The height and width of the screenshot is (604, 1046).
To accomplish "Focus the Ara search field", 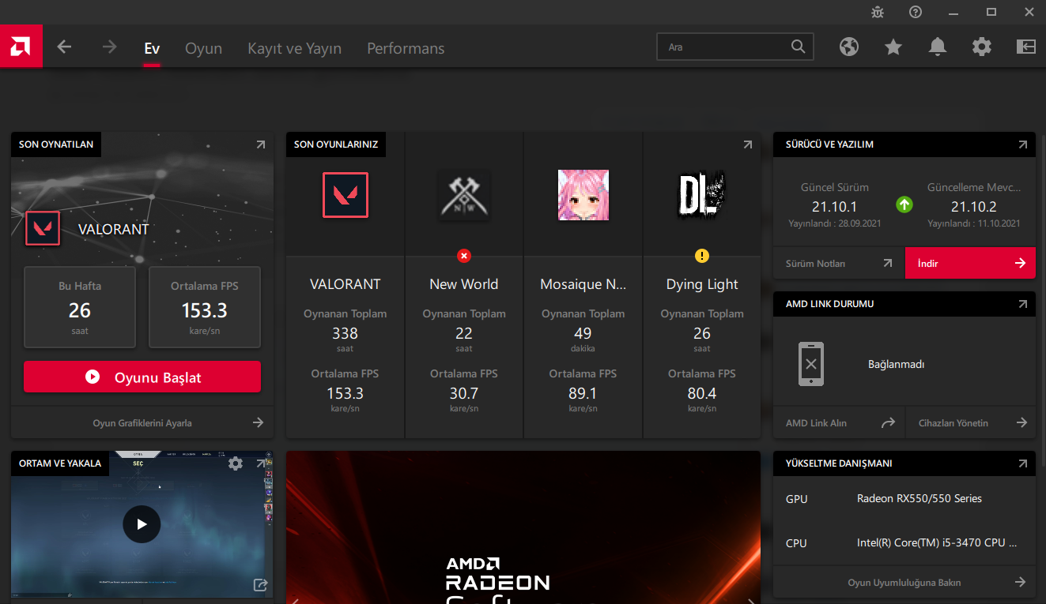I will (734, 47).
